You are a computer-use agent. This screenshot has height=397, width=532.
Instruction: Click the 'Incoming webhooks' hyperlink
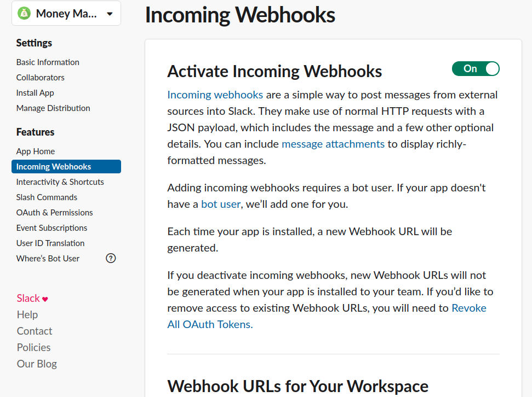[x=215, y=95]
